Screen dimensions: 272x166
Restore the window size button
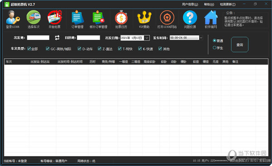pyautogui.click(x=255, y=4)
